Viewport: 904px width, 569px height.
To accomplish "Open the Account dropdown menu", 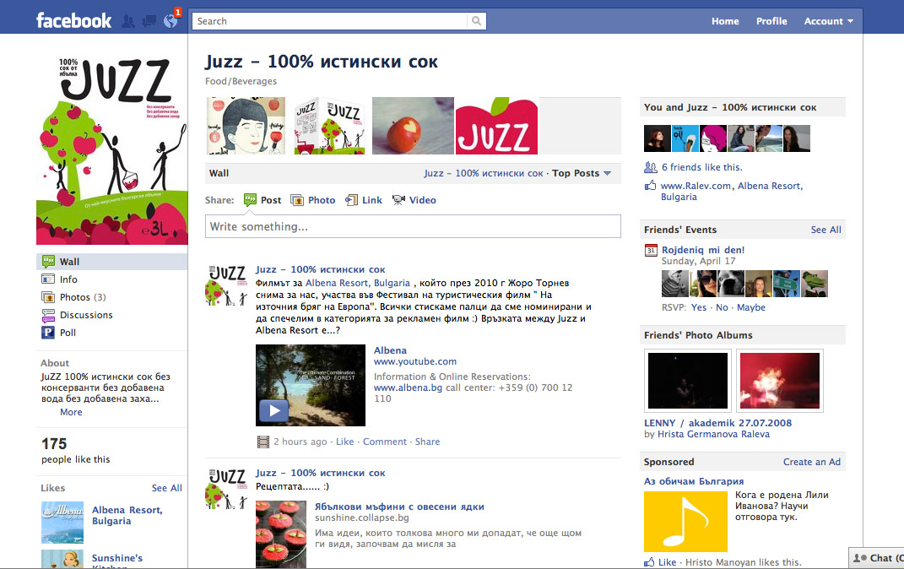I will click(x=828, y=21).
